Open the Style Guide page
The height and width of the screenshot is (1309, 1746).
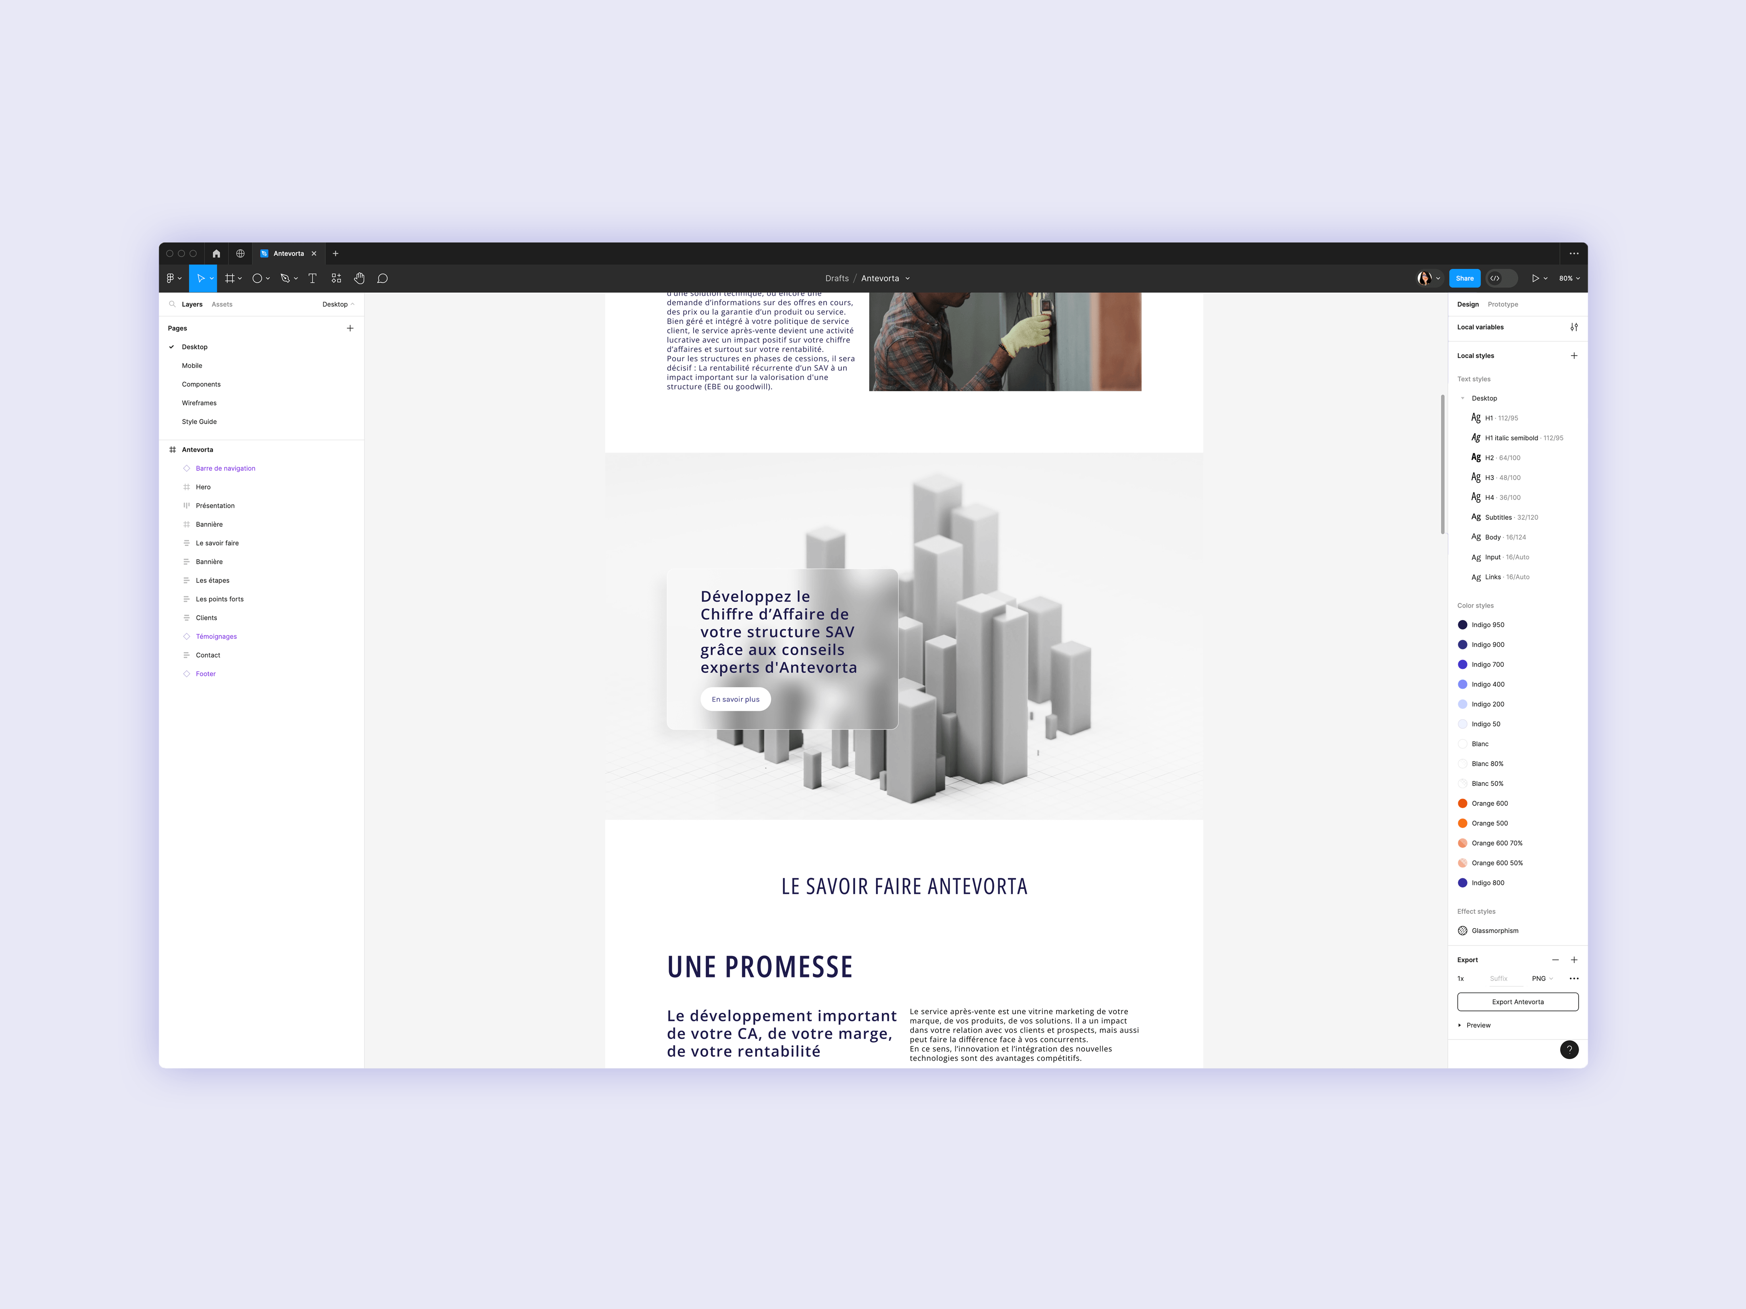[x=199, y=422]
